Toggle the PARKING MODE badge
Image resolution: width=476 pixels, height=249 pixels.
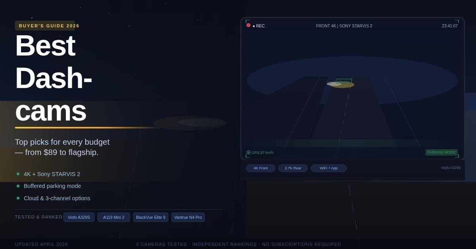[x=441, y=152]
